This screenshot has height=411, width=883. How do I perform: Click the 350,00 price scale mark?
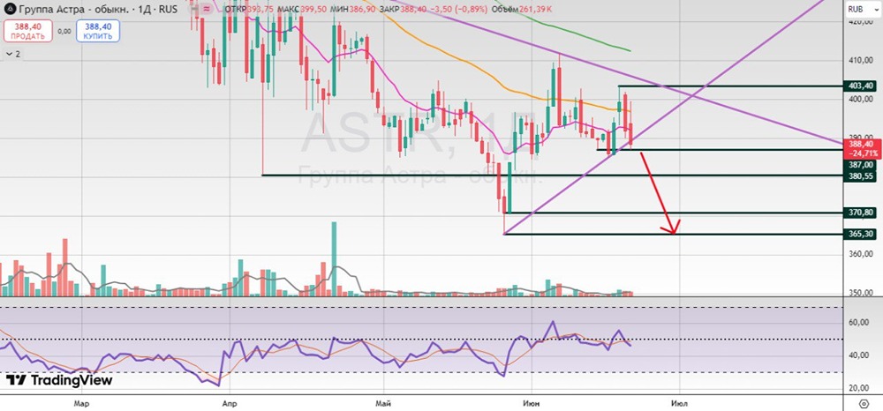click(862, 293)
